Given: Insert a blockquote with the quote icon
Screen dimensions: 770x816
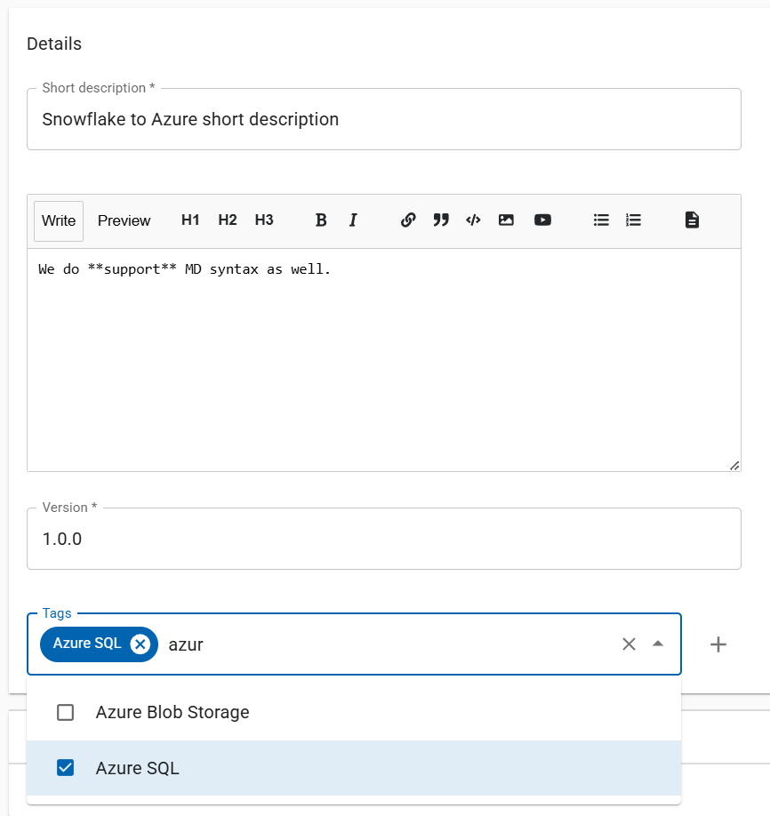Looking at the screenshot, I should pyautogui.click(x=441, y=220).
